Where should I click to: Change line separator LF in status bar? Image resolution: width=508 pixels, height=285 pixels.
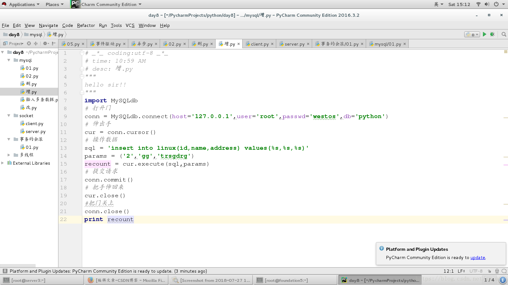click(461, 271)
